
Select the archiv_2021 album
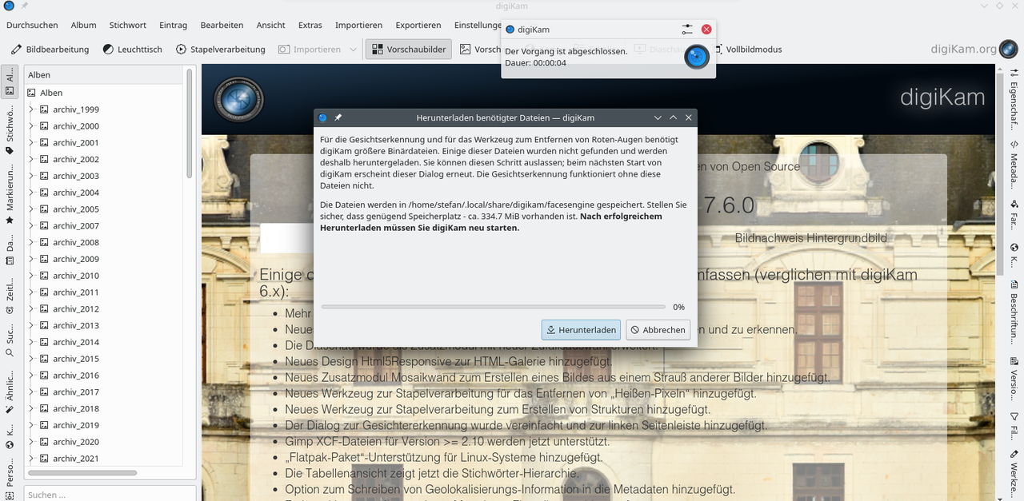click(76, 459)
